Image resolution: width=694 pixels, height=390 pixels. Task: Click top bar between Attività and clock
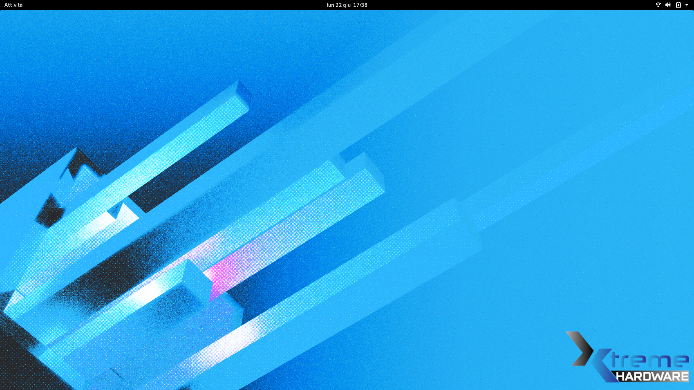pyautogui.click(x=173, y=5)
